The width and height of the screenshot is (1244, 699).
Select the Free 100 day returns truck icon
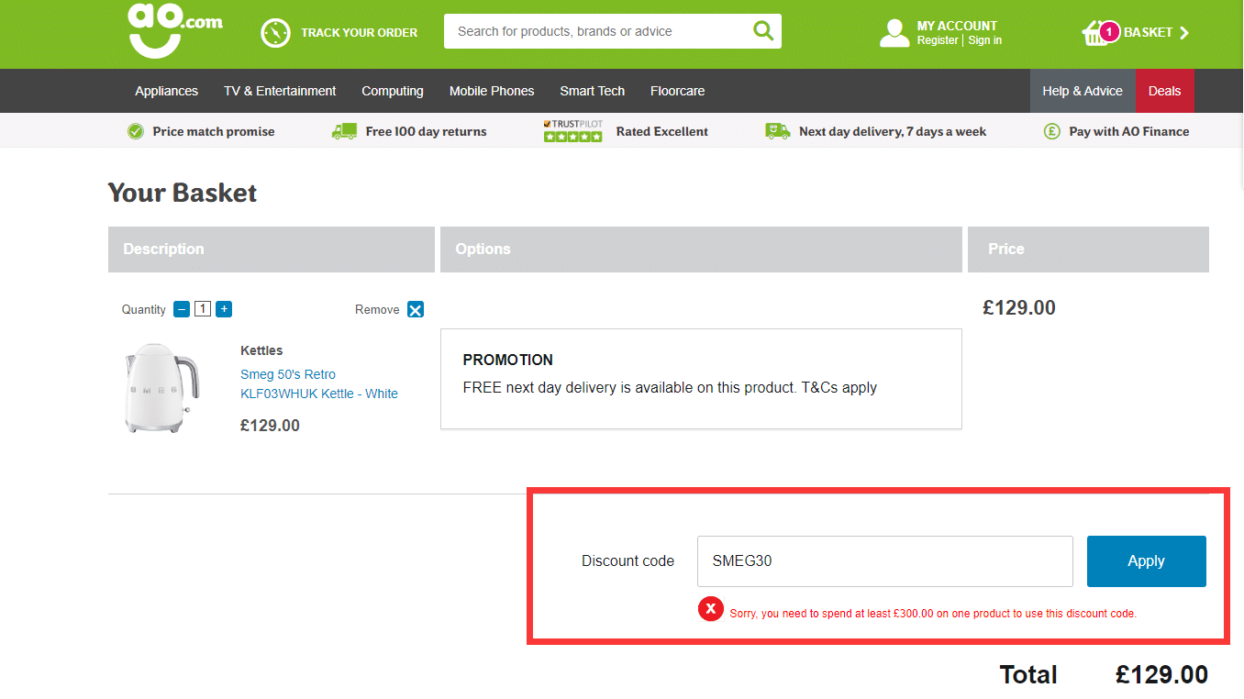[x=343, y=130]
